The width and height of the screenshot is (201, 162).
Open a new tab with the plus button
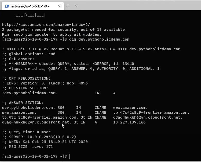[x=68, y=6]
